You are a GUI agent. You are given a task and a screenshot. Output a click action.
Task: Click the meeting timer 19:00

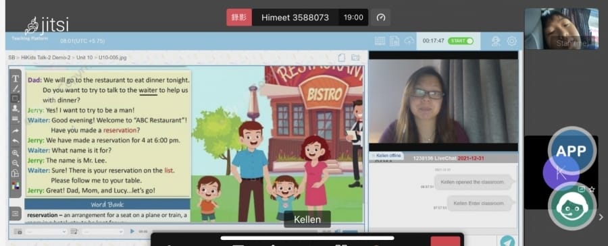click(353, 18)
